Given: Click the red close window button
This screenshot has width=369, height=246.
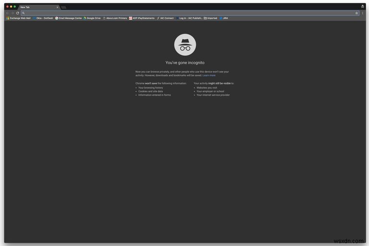Looking at the screenshot, I should [8, 7].
